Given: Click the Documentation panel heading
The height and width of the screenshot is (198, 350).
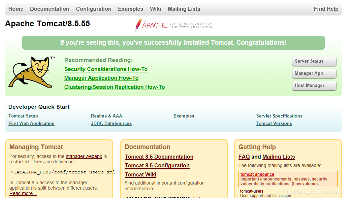Looking at the screenshot, I should tap(147, 147).
